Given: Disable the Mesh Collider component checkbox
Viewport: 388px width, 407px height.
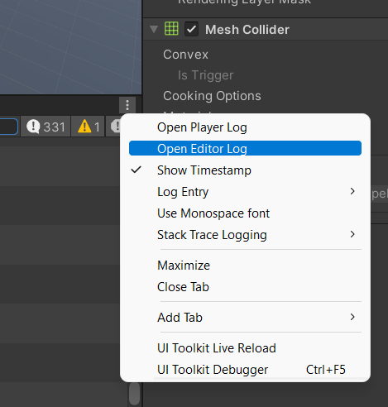Looking at the screenshot, I should coord(191,29).
